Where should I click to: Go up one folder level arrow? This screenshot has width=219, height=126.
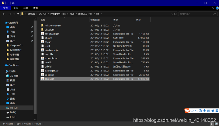click(18, 14)
